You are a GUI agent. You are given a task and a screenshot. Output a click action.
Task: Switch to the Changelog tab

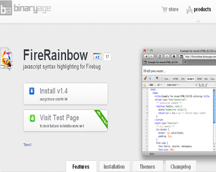click(x=181, y=166)
